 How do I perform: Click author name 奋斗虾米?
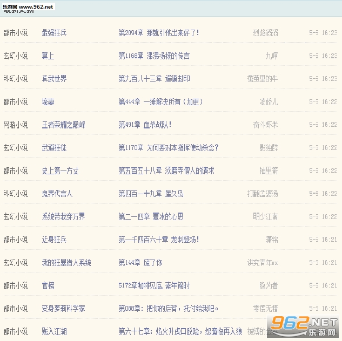[x=265, y=125]
